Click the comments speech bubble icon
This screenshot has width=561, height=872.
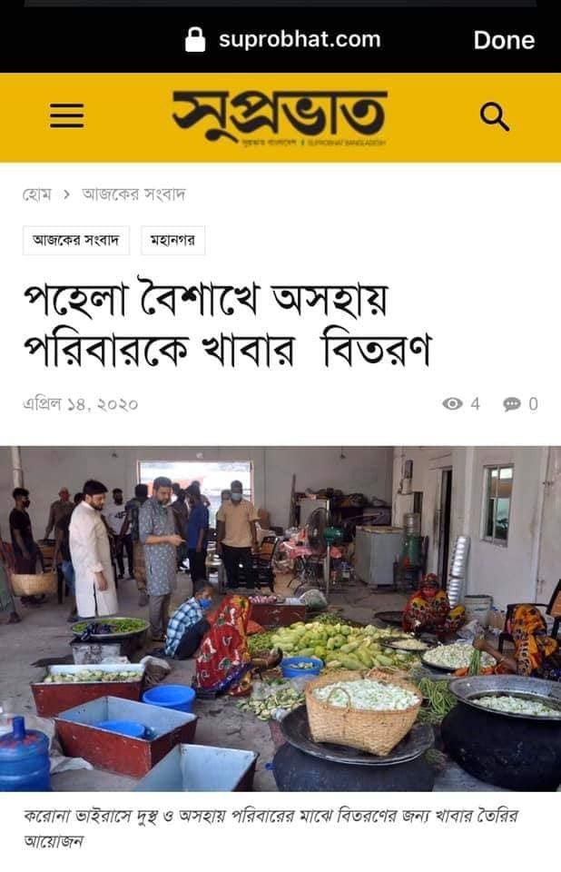pyautogui.click(x=511, y=404)
